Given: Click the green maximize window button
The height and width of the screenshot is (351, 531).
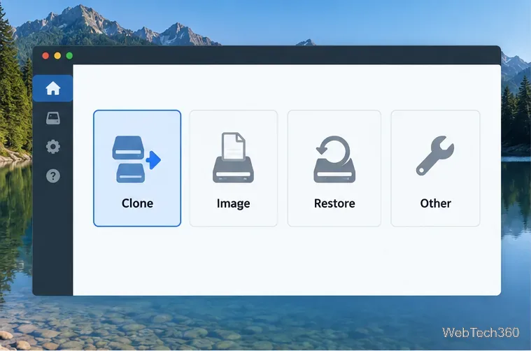Looking at the screenshot, I should 69,55.
